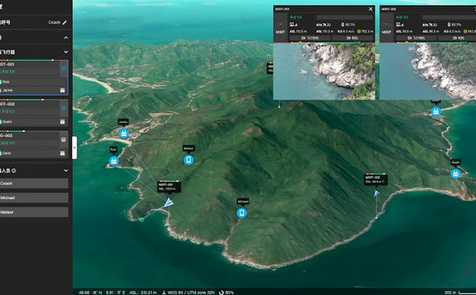
Task: Select the M30T-002 drone icon on map
Action: 377,193
